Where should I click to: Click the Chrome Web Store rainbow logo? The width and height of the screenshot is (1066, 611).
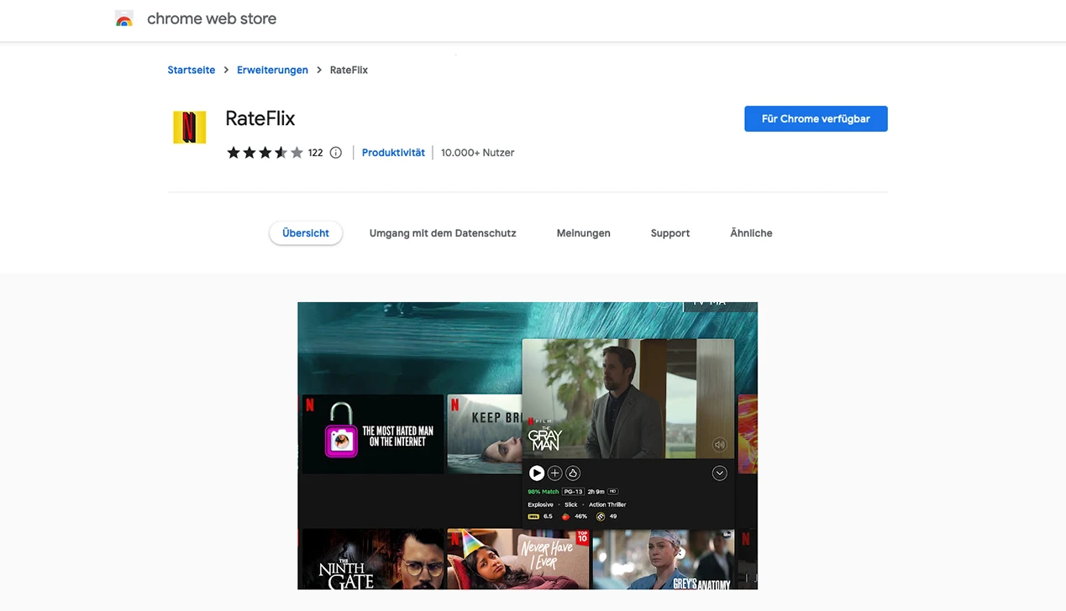(x=124, y=19)
